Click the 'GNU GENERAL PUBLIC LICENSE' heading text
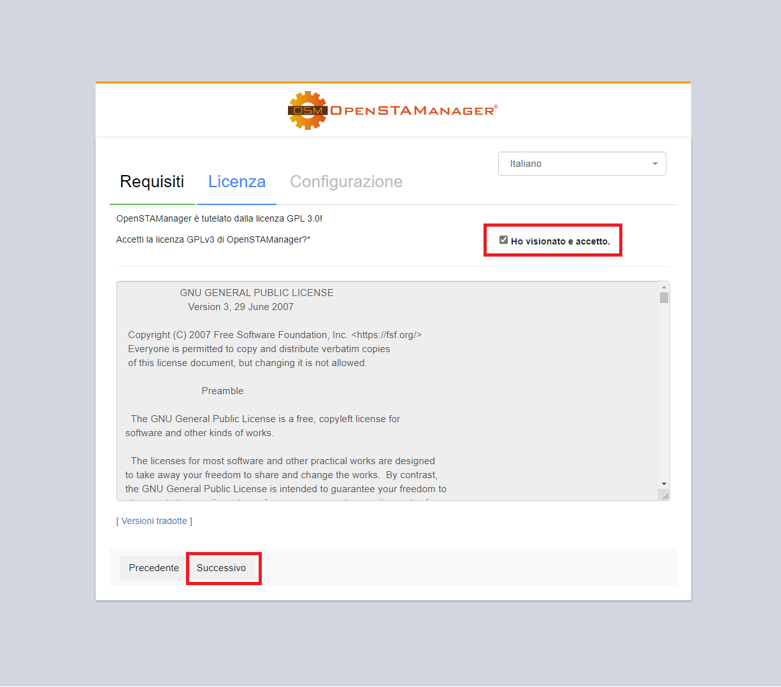781x687 pixels. click(257, 293)
